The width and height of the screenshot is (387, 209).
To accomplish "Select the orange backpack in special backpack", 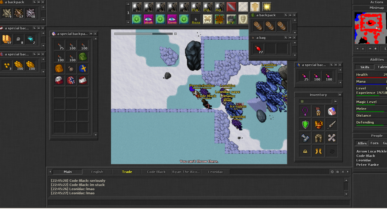I will pyautogui.click(x=59, y=69).
